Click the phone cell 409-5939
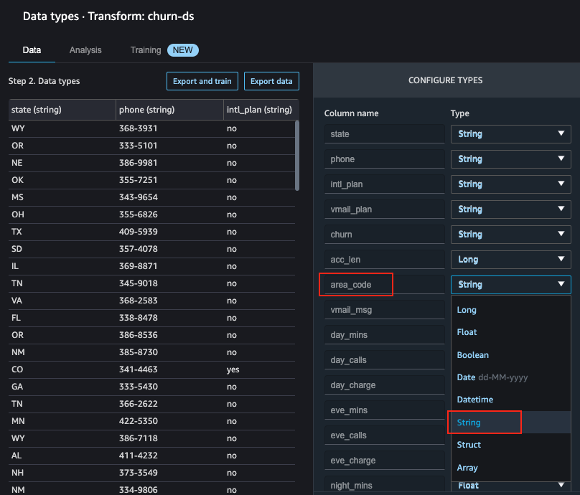This screenshot has height=495, width=580. pos(139,232)
